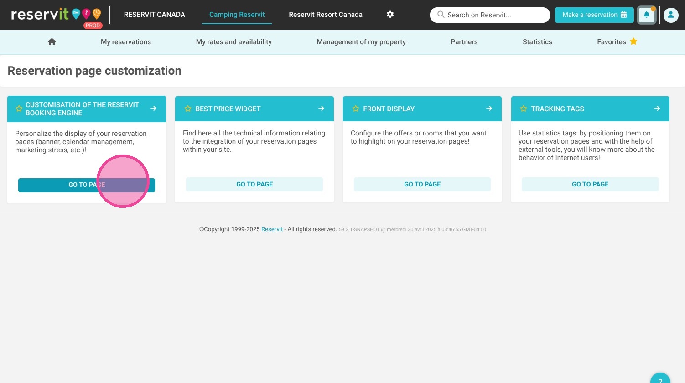685x383 pixels.
Task: Open the Partners menu
Action: (464, 42)
